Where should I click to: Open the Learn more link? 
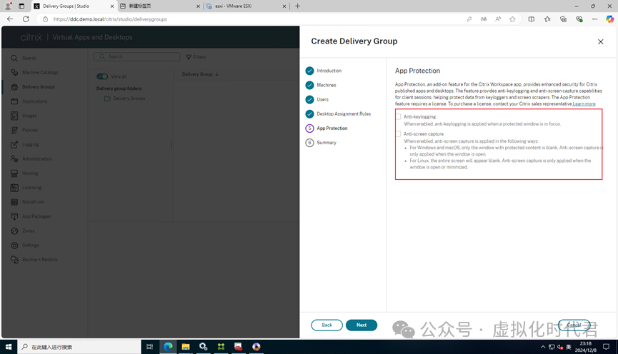click(x=584, y=104)
